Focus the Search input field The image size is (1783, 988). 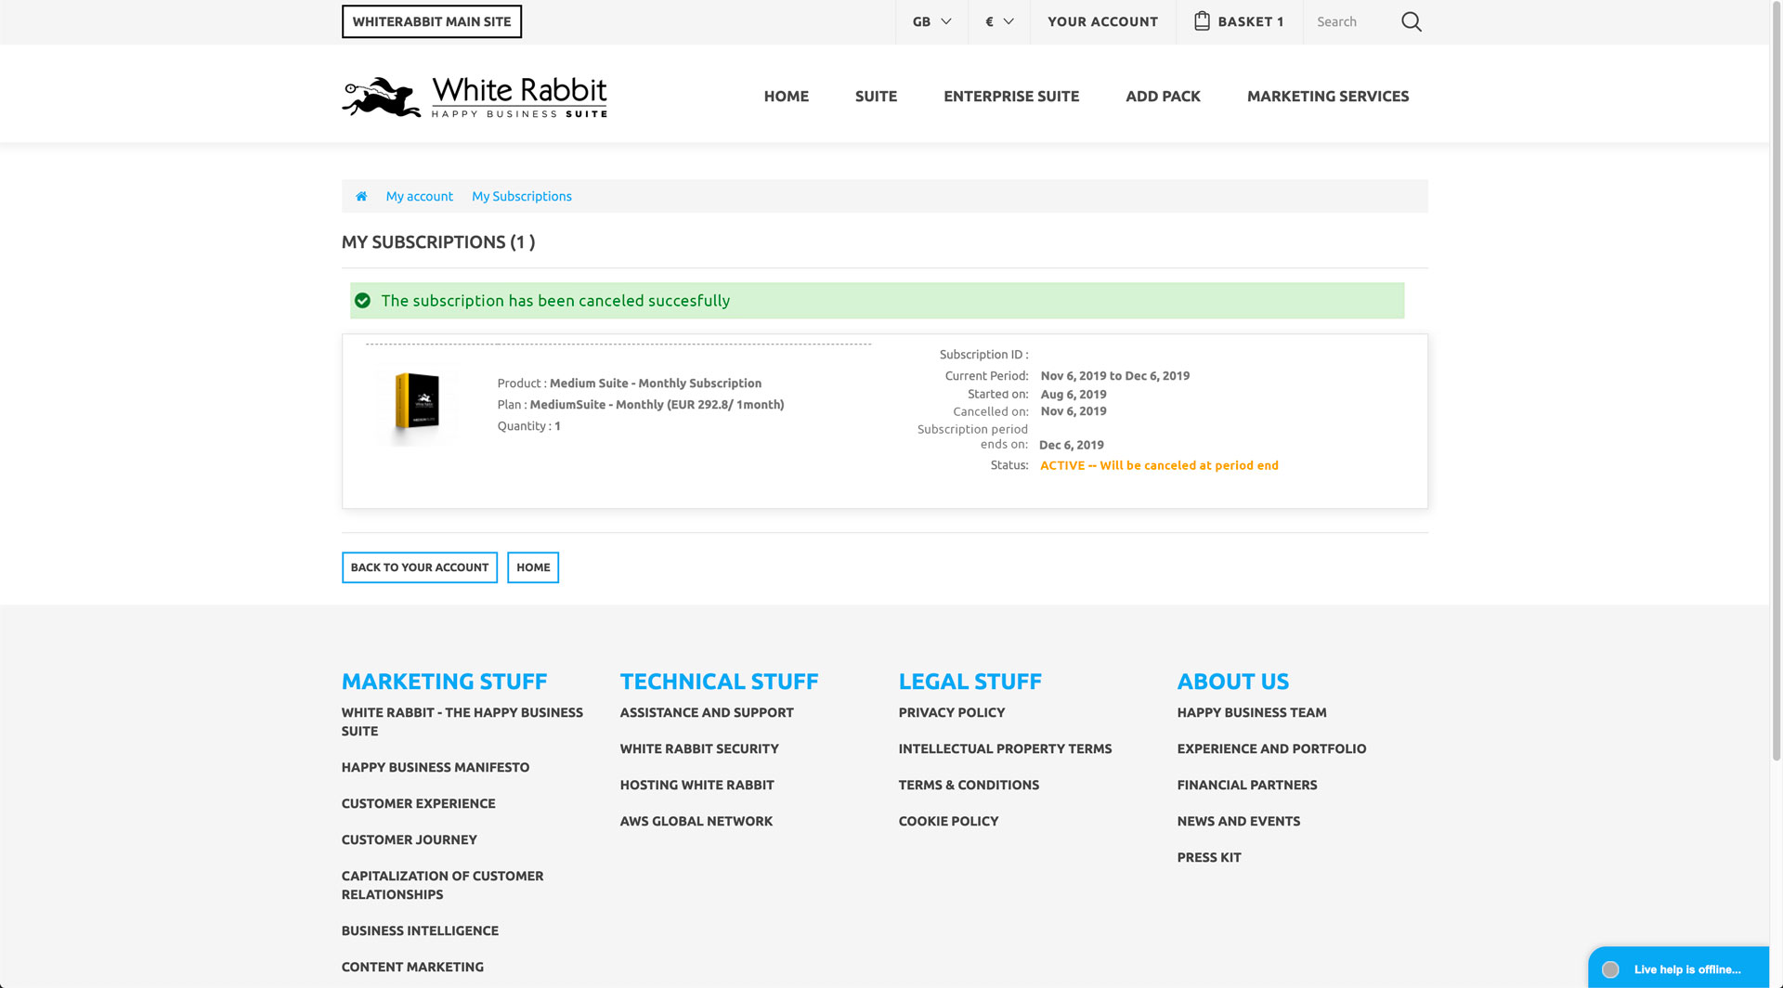coord(1352,21)
